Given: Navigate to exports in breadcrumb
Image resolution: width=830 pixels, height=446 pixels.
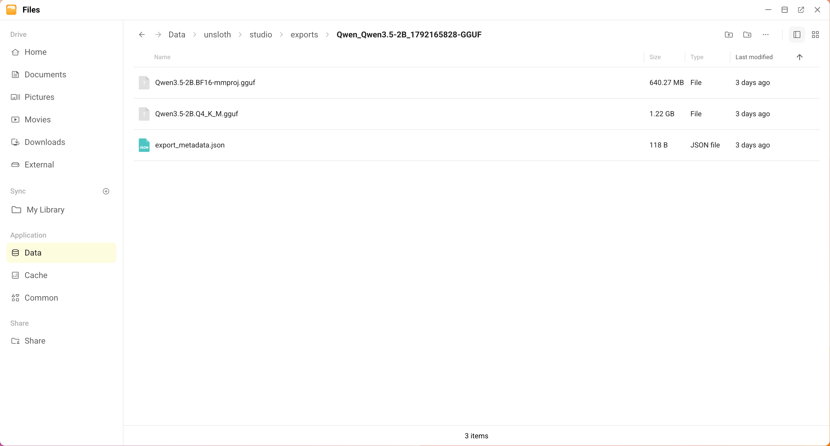Looking at the screenshot, I should coord(304,35).
